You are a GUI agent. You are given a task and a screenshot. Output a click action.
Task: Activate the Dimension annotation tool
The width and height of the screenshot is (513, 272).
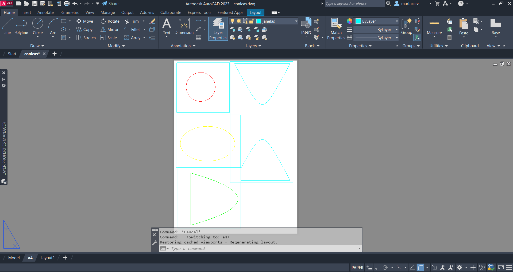point(184,27)
